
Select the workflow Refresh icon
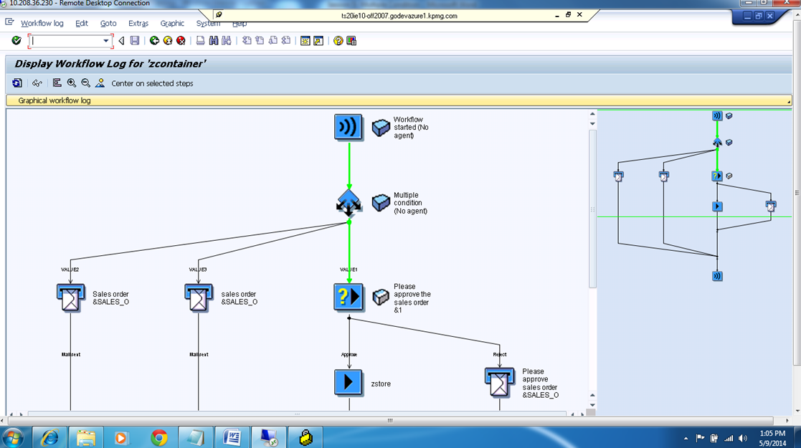point(17,83)
